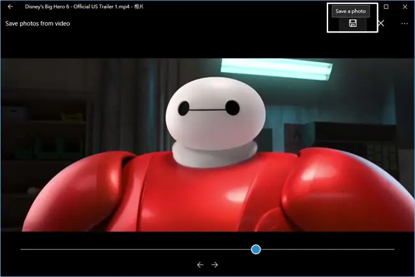Viewport: 415px width, 277px height.
Task: Open the three-dot more options menu
Action: pyautogui.click(x=404, y=24)
